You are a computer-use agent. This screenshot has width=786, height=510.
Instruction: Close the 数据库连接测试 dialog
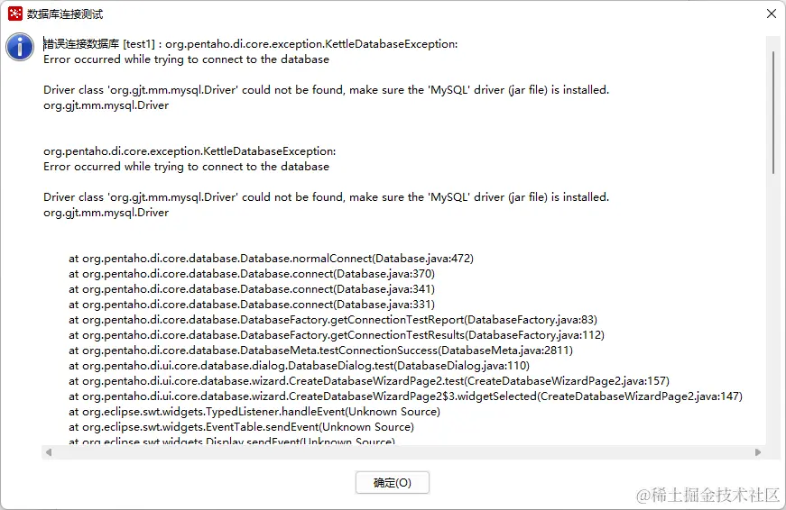771,14
